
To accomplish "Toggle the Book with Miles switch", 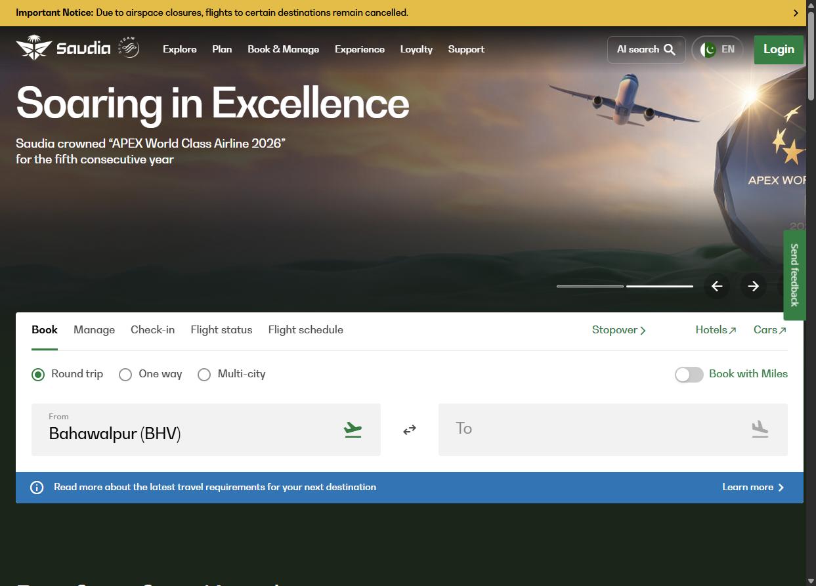I will 689,374.
